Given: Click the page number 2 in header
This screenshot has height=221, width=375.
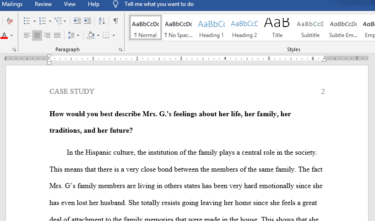Looking at the screenshot, I should click(323, 91).
